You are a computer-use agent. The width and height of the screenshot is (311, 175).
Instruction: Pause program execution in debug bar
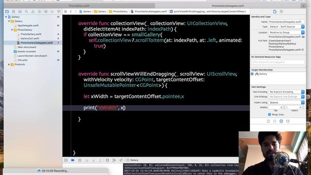pyautogui.click(x=80, y=160)
